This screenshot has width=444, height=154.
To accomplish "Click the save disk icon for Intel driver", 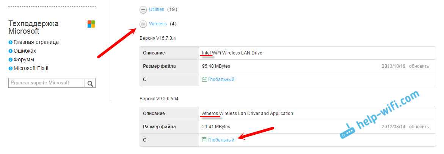I will [x=204, y=79].
